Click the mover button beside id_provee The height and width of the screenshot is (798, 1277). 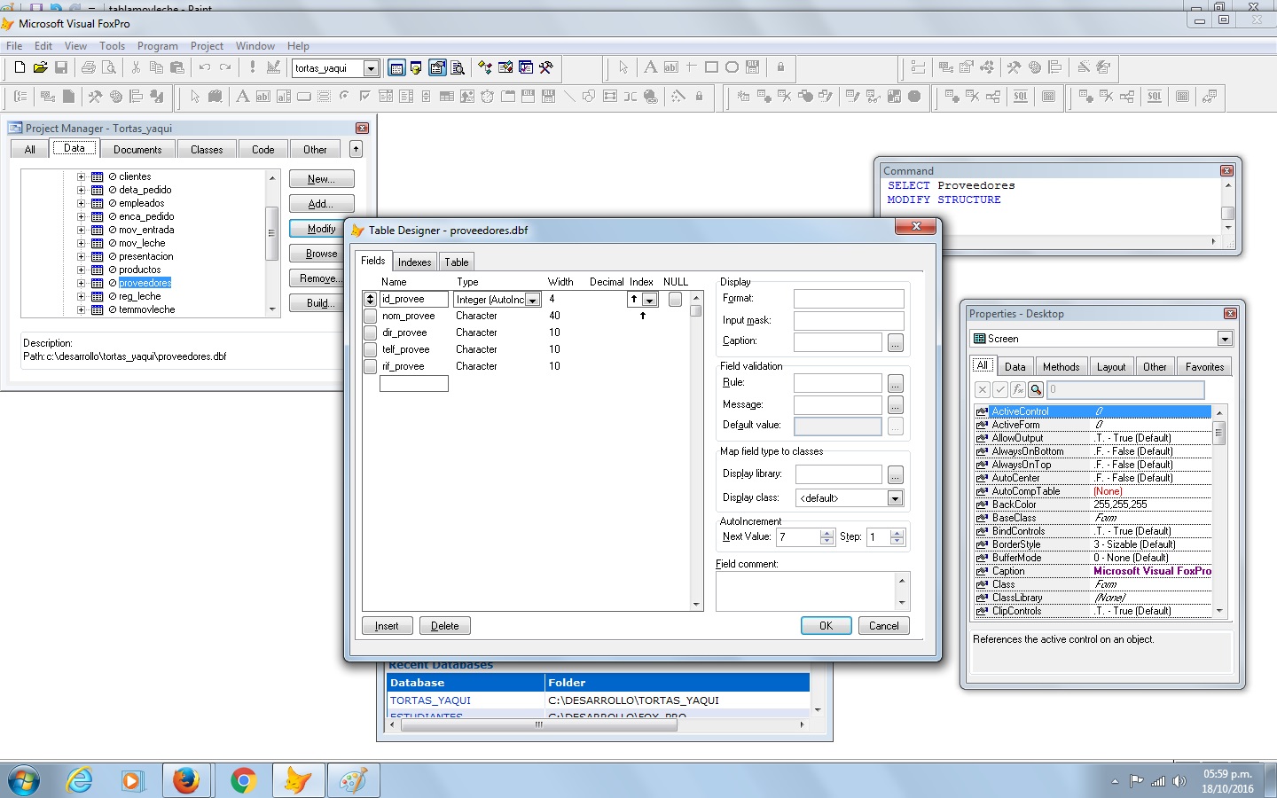pos(370,300)
